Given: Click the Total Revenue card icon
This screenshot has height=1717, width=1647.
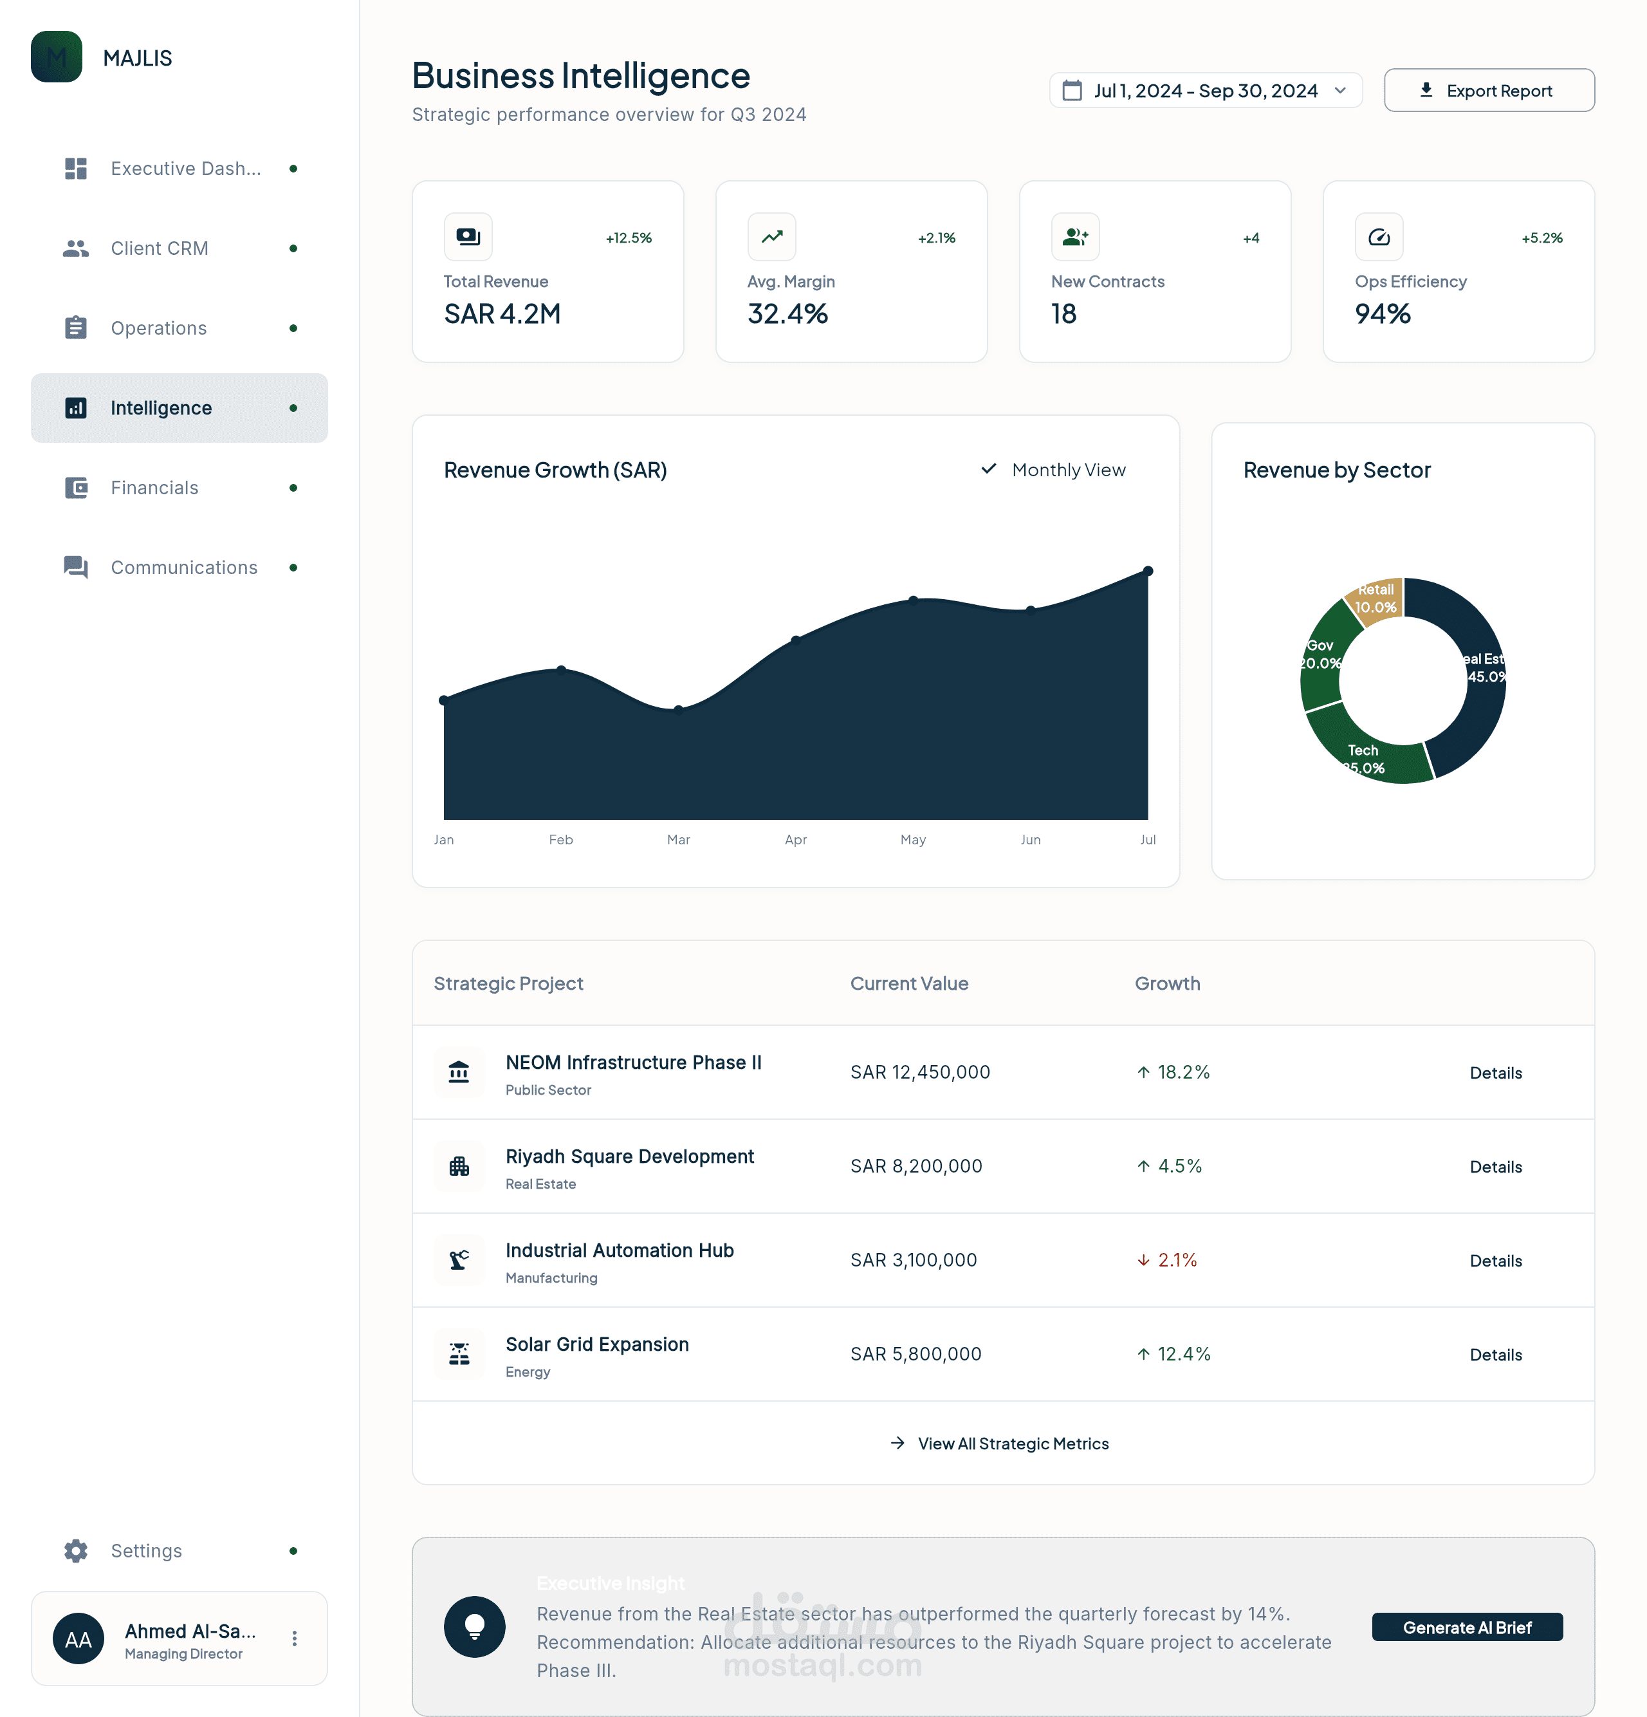Looking at the screenshot, I should pyautogui.click(x=468, y=237).
